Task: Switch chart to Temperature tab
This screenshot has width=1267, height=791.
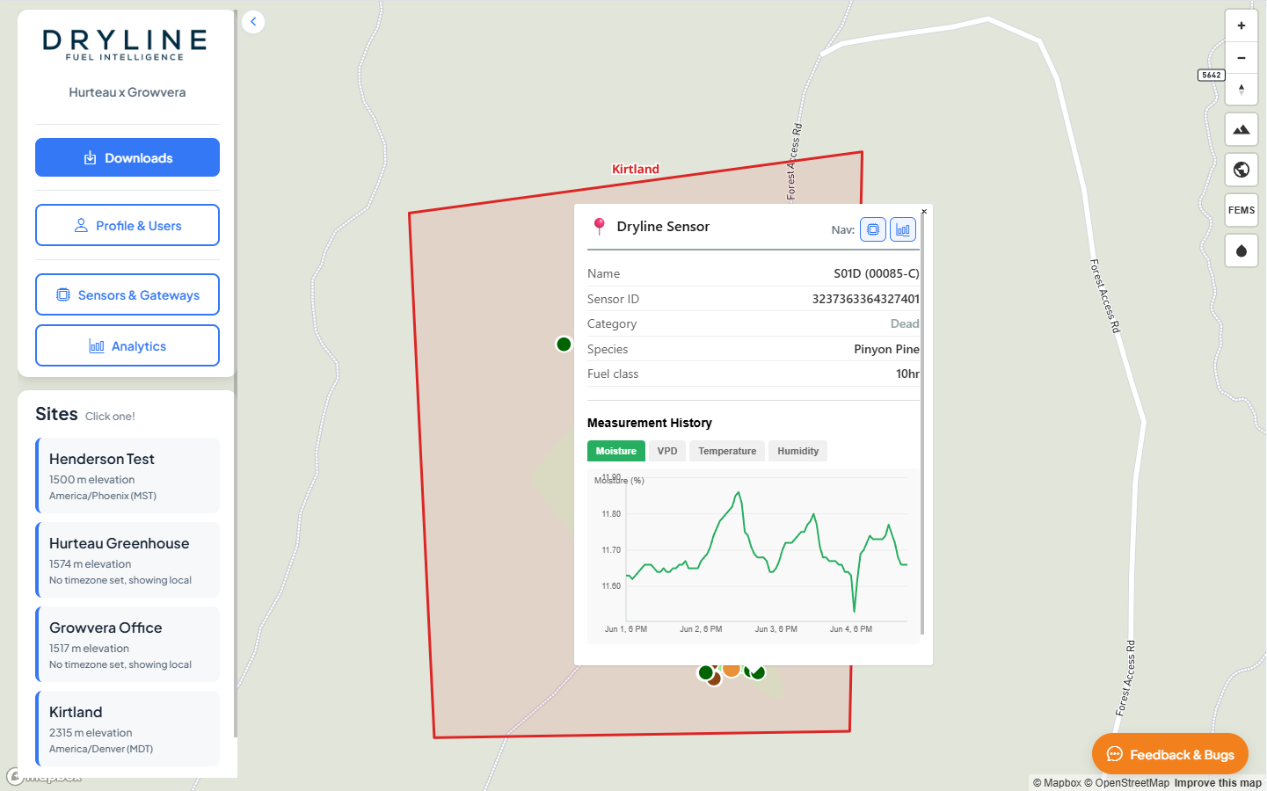Action: 727,451
